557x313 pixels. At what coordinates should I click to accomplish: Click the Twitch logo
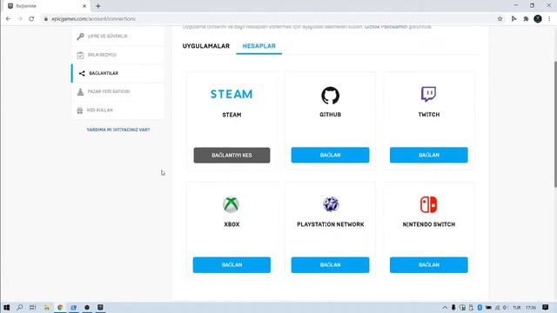coord(429,94)
